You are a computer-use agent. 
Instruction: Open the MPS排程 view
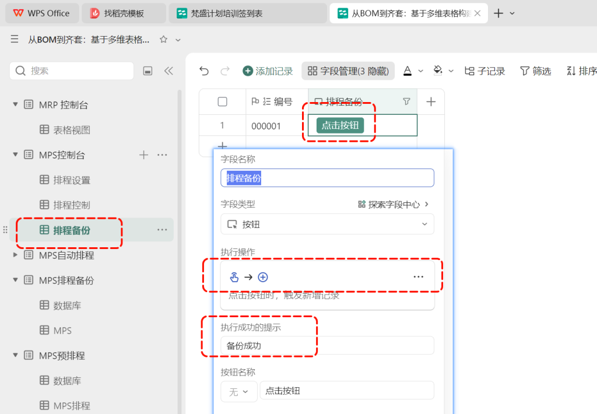tap(72, 405)
